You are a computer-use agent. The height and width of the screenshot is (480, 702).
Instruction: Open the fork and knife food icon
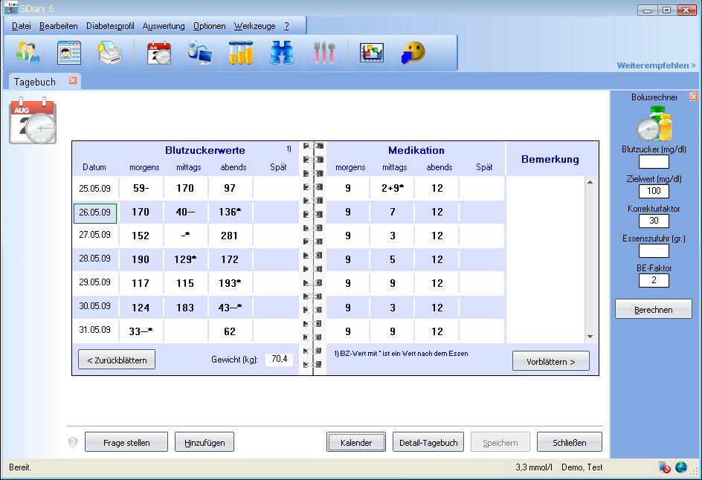(324, 53)
